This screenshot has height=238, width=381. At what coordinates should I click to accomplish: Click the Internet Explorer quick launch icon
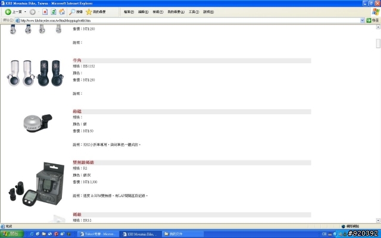tap(32, 234)
